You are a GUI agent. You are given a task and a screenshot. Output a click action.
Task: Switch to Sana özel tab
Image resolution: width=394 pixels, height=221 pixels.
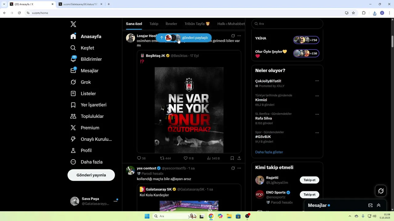[x=134, y=24]
